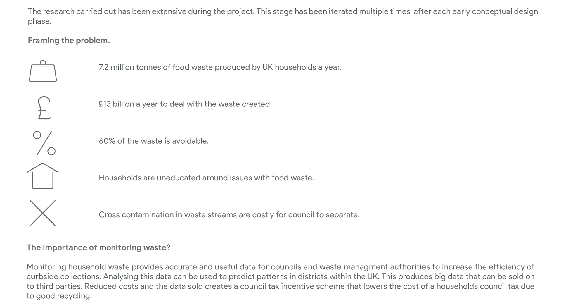Click the intro paragraph starting 'The research carried out'
The height and width of the screenshot is (308, 561).
tap(283, 17)
